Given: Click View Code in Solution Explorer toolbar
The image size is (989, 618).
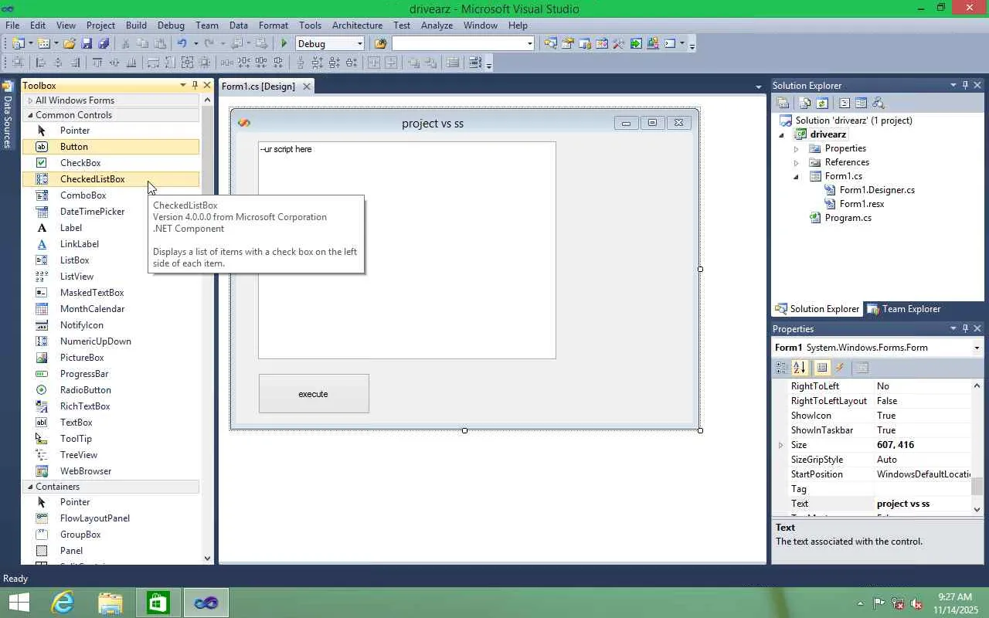Looking at the screenshot, I should (845, 104).
